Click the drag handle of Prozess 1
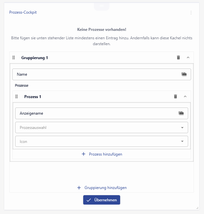Image resolution: width=204 pixels, height=214 pixels. [17, 96]
